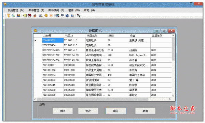Select the author cell 吕国英
The width and height of the screenshot is (205, 123).
pyautogui.click(x=140, y=50)
